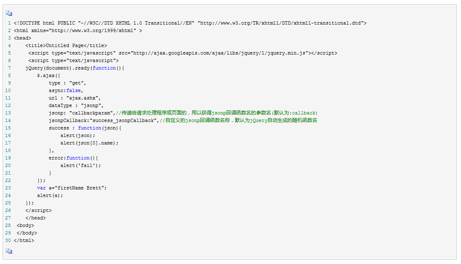The width and height of the screenshot is (461, 264).
Task: Click the var a="firstName Brett"; line
Action: point(72,188)
